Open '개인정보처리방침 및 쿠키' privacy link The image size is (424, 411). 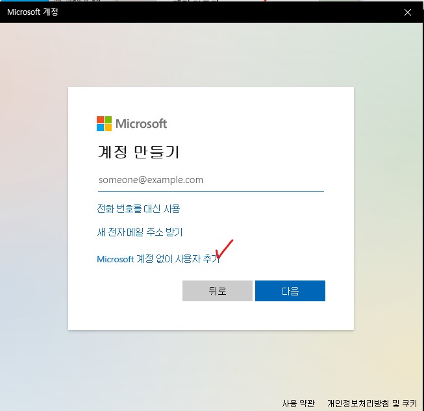[x=372, y=403]
